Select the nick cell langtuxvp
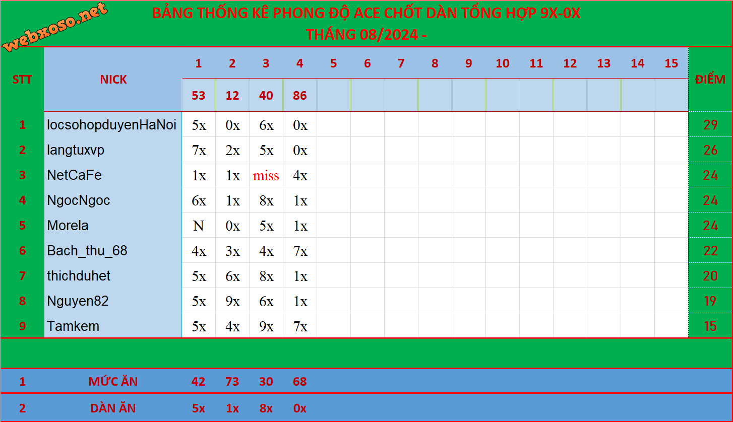The image size is (733, 422). (x=113, y=150)
